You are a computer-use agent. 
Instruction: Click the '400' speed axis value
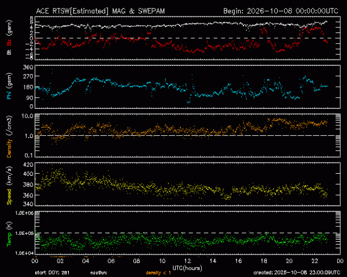28,174
